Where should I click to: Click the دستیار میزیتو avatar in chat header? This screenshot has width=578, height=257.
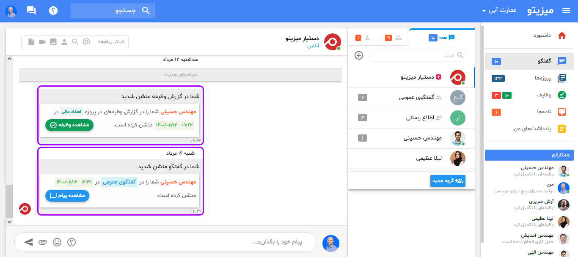coord(333,42)
